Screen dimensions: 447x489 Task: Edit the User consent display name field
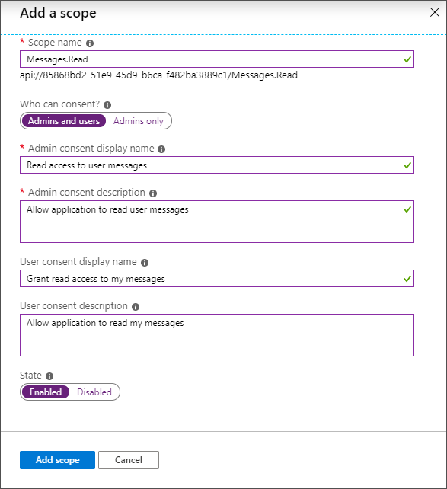point(217,279)
